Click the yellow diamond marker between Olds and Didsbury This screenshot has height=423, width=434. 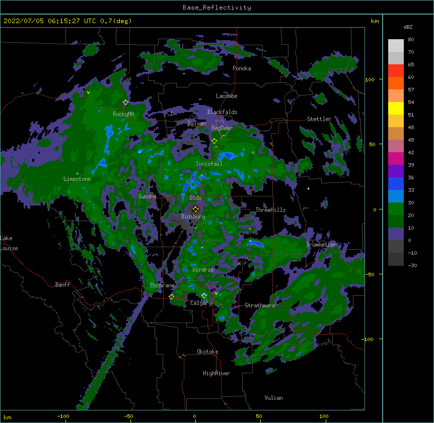point(195,209)
